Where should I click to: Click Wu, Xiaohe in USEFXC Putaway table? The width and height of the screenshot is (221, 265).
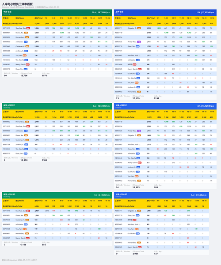pyautogui.click(x=132, y=158)
